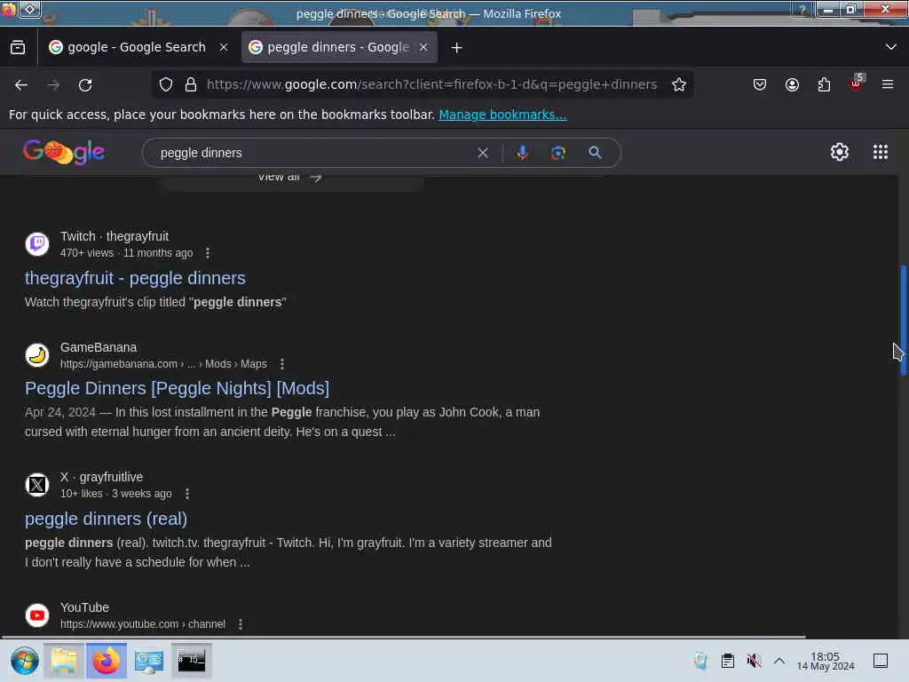Viewport: 909px width, 682px height.
Task: Click the YouTube favicon on the YouTube result
Action: [37, 615]
